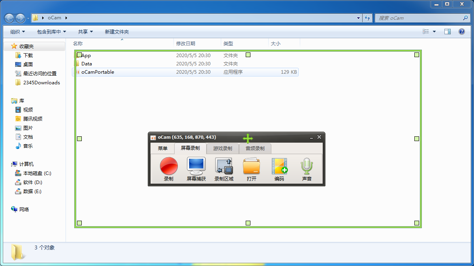This screenshot has height=266, width=474.
Task: Select the Data folder in the file list
Action: click(x=87, y=63)
